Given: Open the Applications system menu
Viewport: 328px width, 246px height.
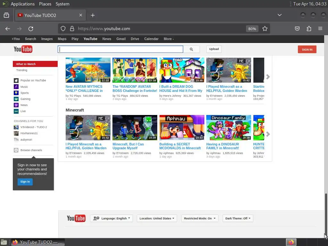Looking at the screenshot, I should click(23, 4).
